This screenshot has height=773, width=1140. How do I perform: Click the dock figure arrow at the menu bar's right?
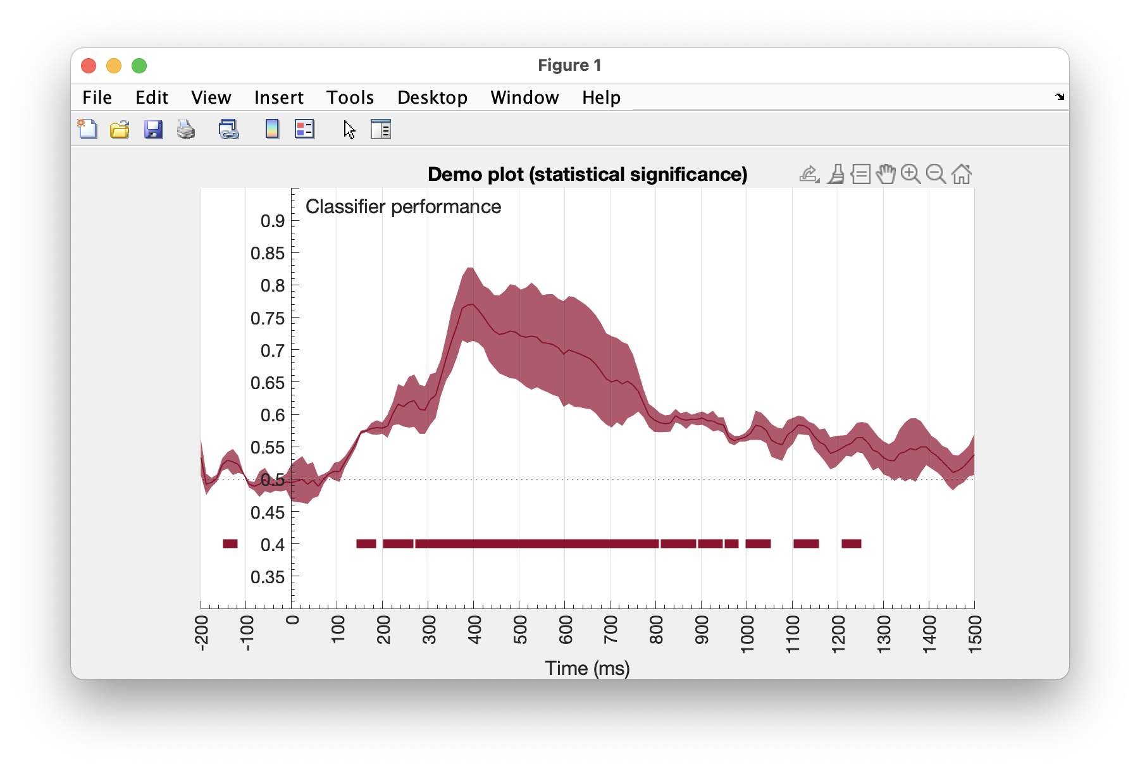coord(1060,97)
